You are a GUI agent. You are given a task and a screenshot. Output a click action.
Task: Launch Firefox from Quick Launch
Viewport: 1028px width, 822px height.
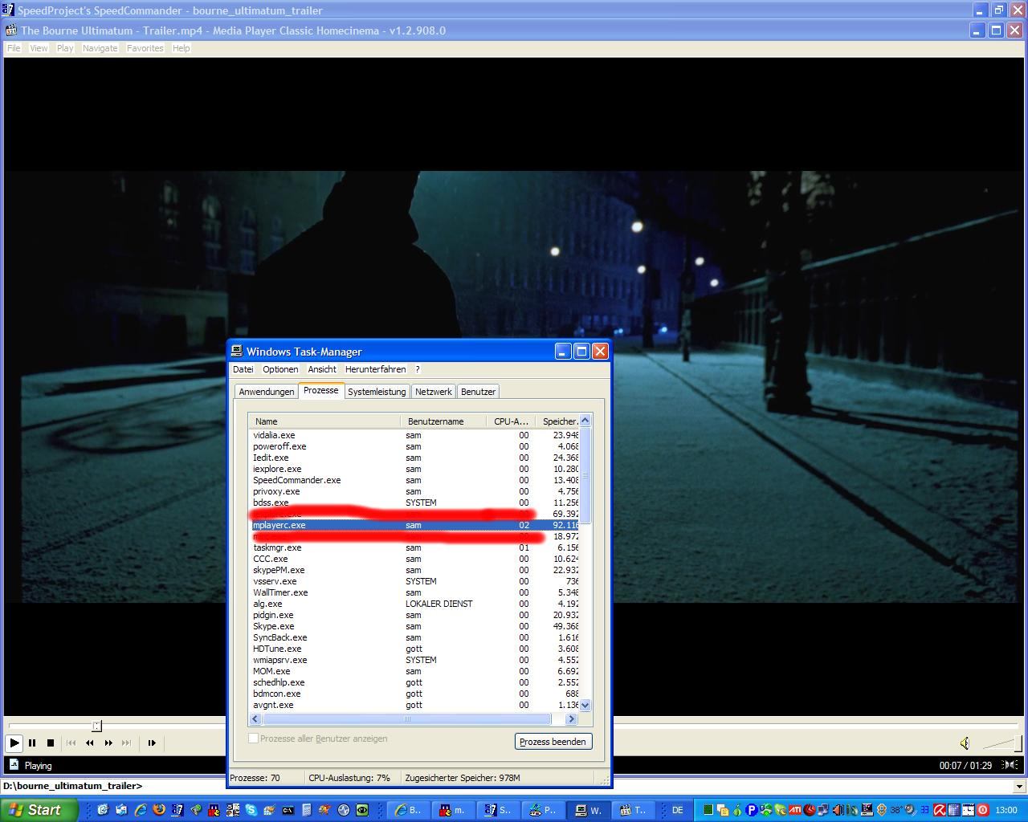coord(159,810)
